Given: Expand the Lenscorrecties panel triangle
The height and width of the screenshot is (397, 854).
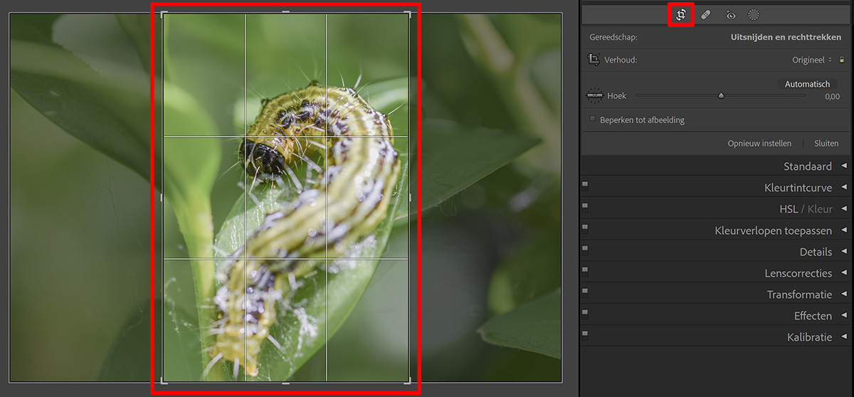Looking at the screenshot, I should click(x=844, y=272).
